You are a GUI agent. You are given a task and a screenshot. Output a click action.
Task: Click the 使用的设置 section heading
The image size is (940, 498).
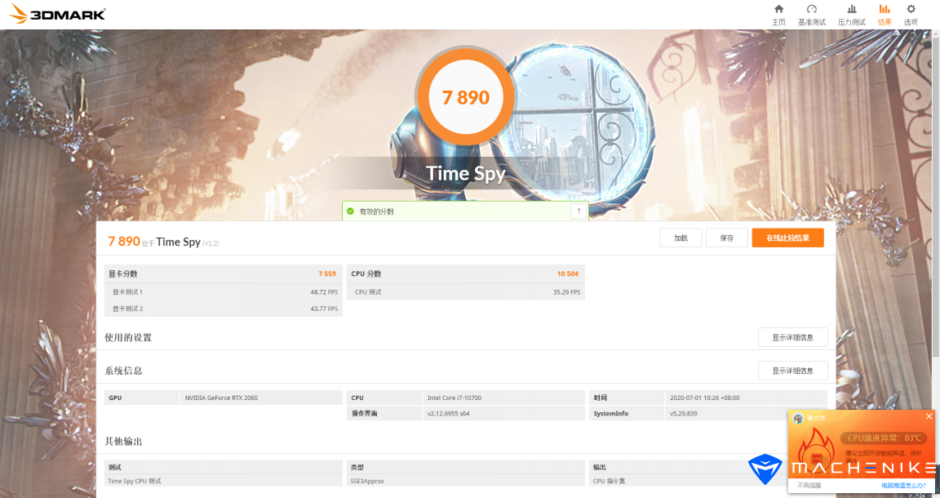[x=128, y=338]
